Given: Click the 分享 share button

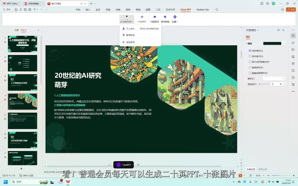Looking at the screenshot, I should pyautogui.click(x=291, y=10).
